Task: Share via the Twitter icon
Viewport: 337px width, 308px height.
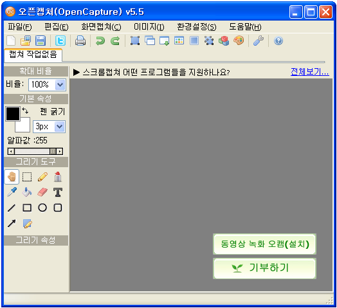Action: (x=60, y=41)
